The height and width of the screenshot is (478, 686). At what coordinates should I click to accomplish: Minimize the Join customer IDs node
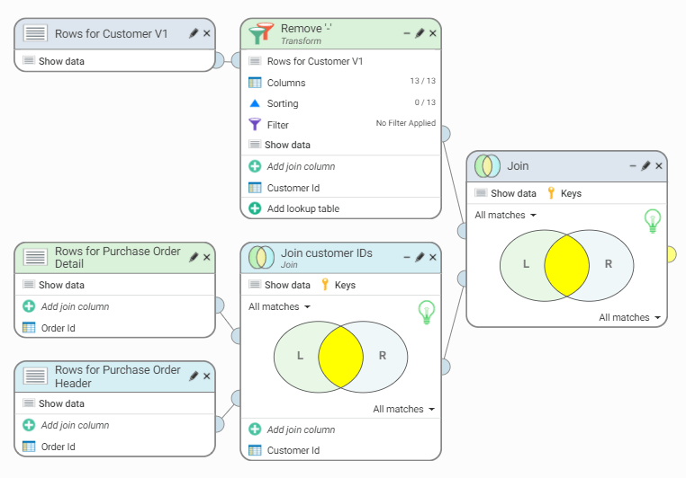click(x=407, y=257)
